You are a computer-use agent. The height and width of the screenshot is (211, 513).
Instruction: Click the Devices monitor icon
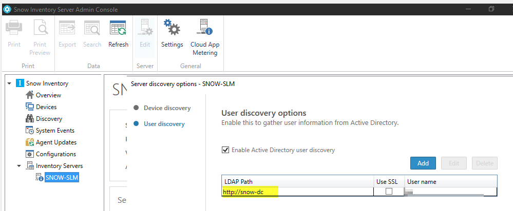click(30, 107)
